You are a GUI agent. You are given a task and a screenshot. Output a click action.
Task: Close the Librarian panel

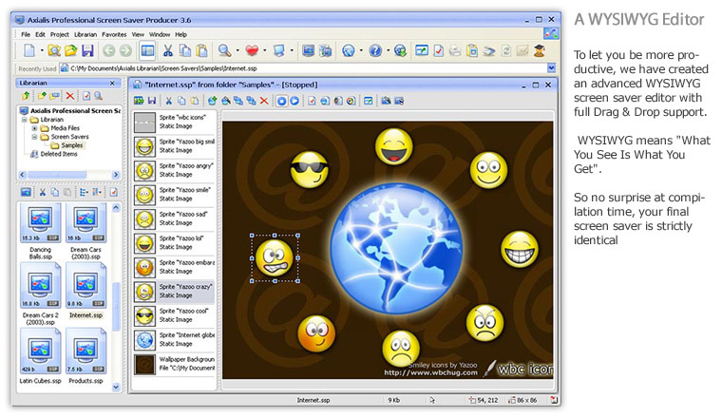click(x=112, y=83)
